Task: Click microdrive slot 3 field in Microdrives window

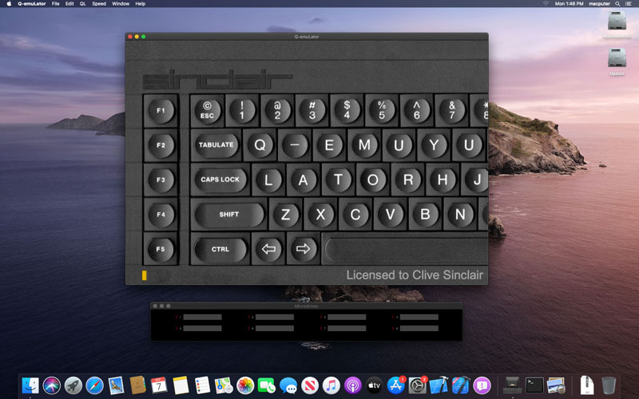Action: 347,317
